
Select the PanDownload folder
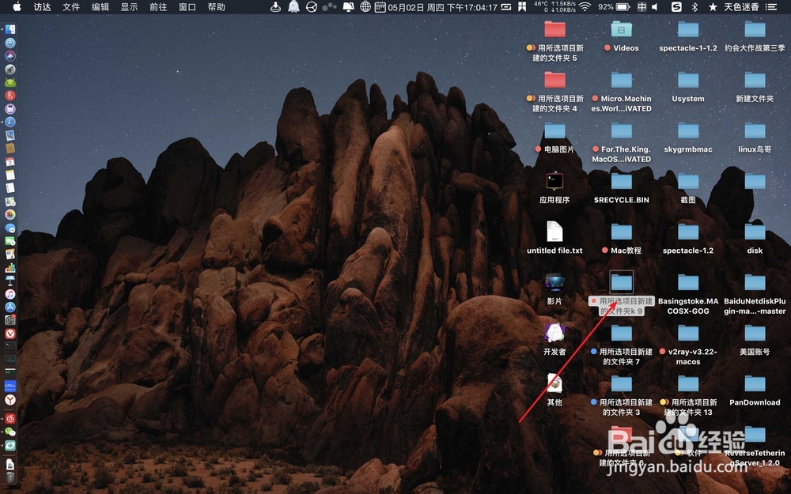click(755, 390)
